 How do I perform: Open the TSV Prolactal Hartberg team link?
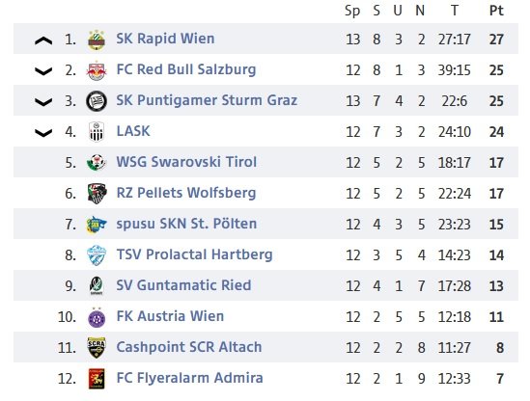pos(194,254)
